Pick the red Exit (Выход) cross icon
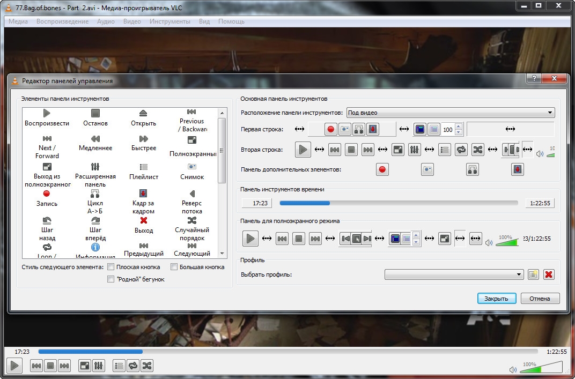575x379 pixels. 143,220
